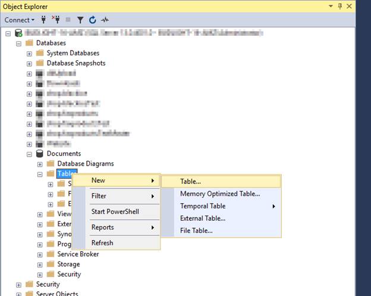Click the Disconnect icon in the toolbar
This screenshot has width=371, height=296.
point(56,20)
